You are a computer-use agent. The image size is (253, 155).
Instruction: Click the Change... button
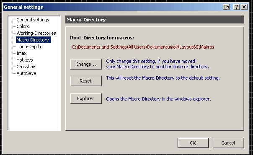point(86,64)
